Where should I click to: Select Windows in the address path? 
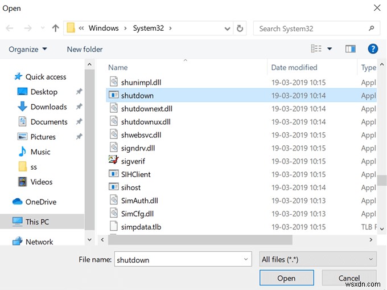(x=104, y=28)
